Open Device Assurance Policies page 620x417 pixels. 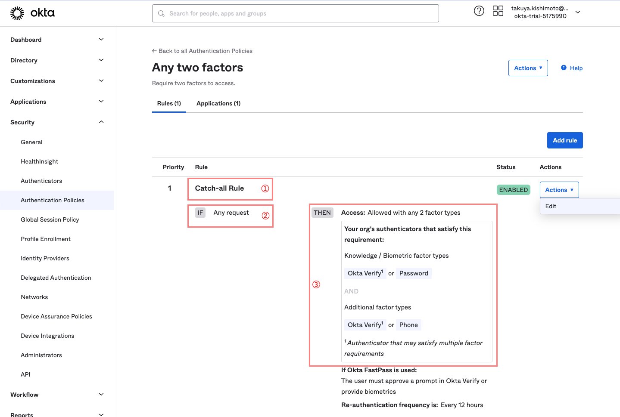click(x=56, y=316)
